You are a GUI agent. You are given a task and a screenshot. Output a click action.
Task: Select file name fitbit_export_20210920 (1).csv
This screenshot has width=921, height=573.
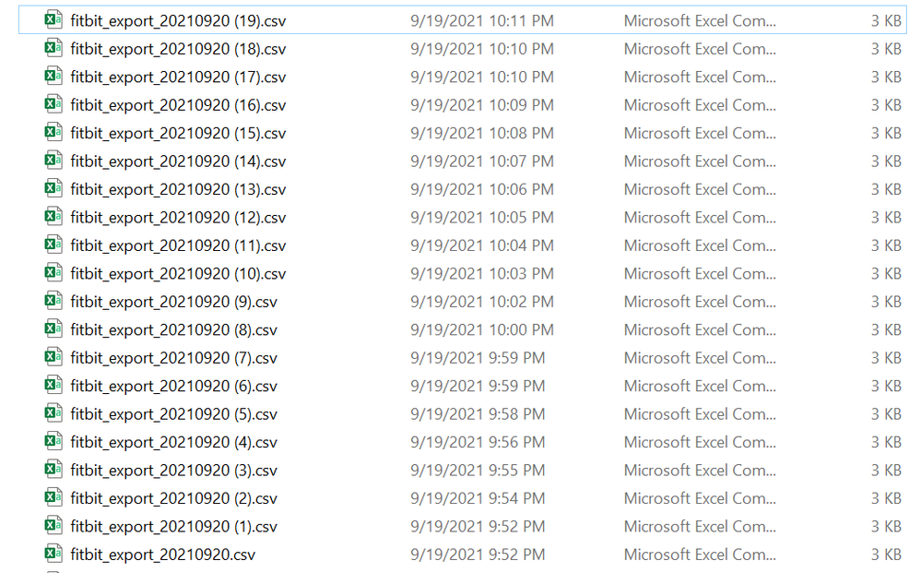[174, 527]
